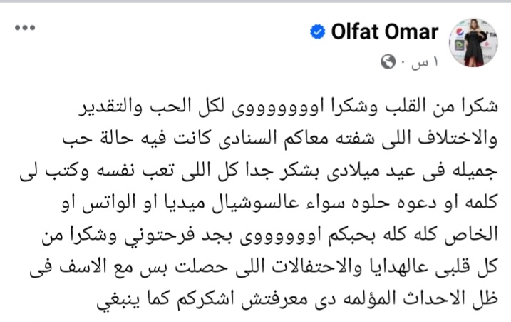
Task: Open the Olfat Omar profile name link
Action: pos(385,32)
